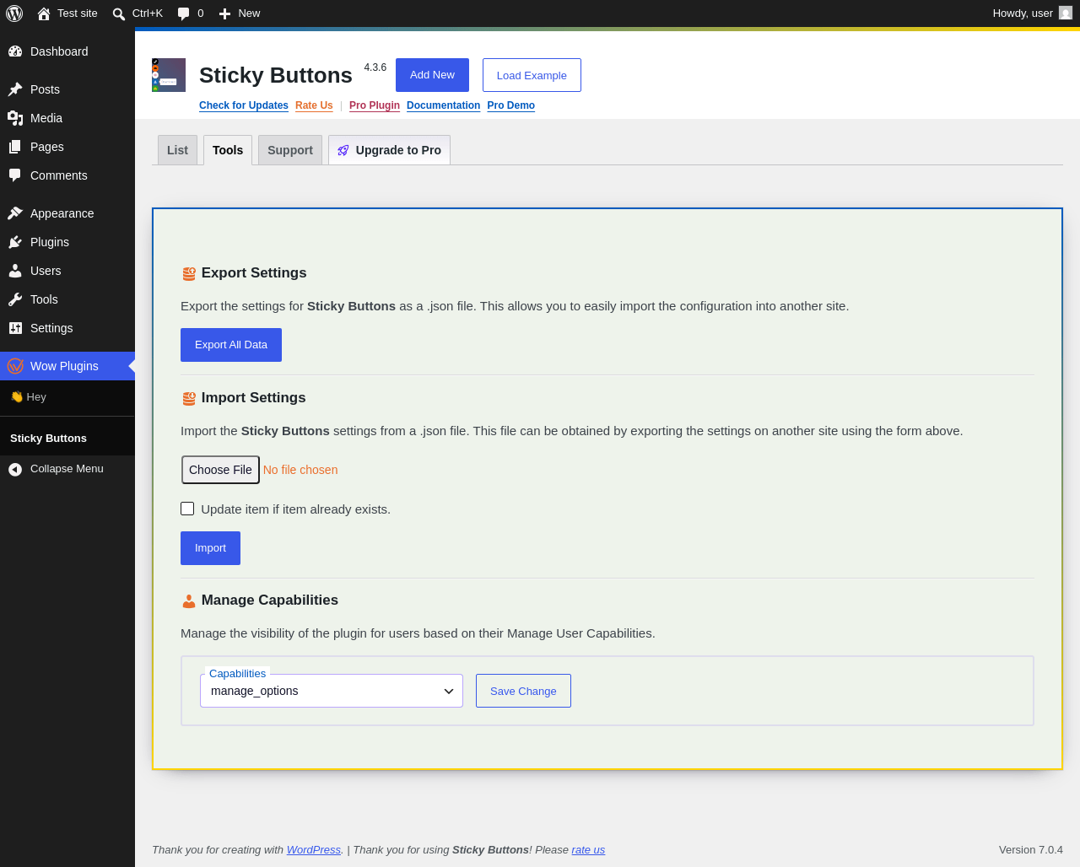Open the Support tab
The width and height of the screenshot is (1080, 867).
pyautogui.click(x=290, y=150)
